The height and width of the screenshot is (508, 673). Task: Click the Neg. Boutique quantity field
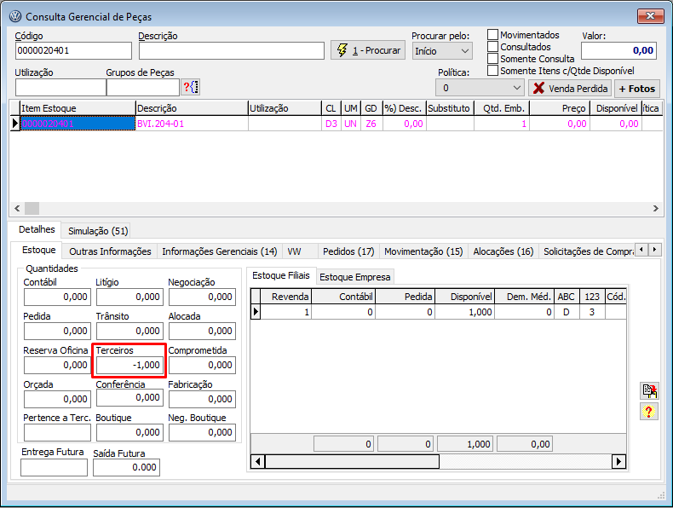tap(202, 432)
